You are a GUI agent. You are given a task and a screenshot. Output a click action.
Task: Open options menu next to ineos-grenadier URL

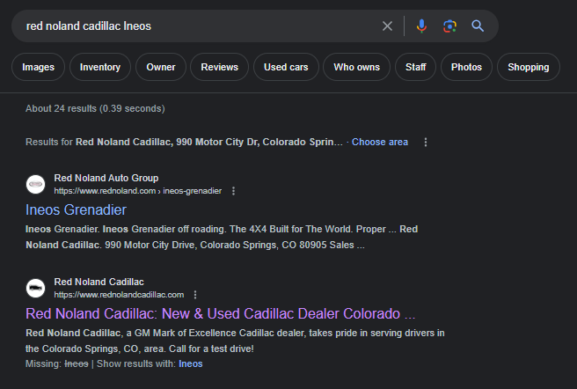tap(233, 191)
